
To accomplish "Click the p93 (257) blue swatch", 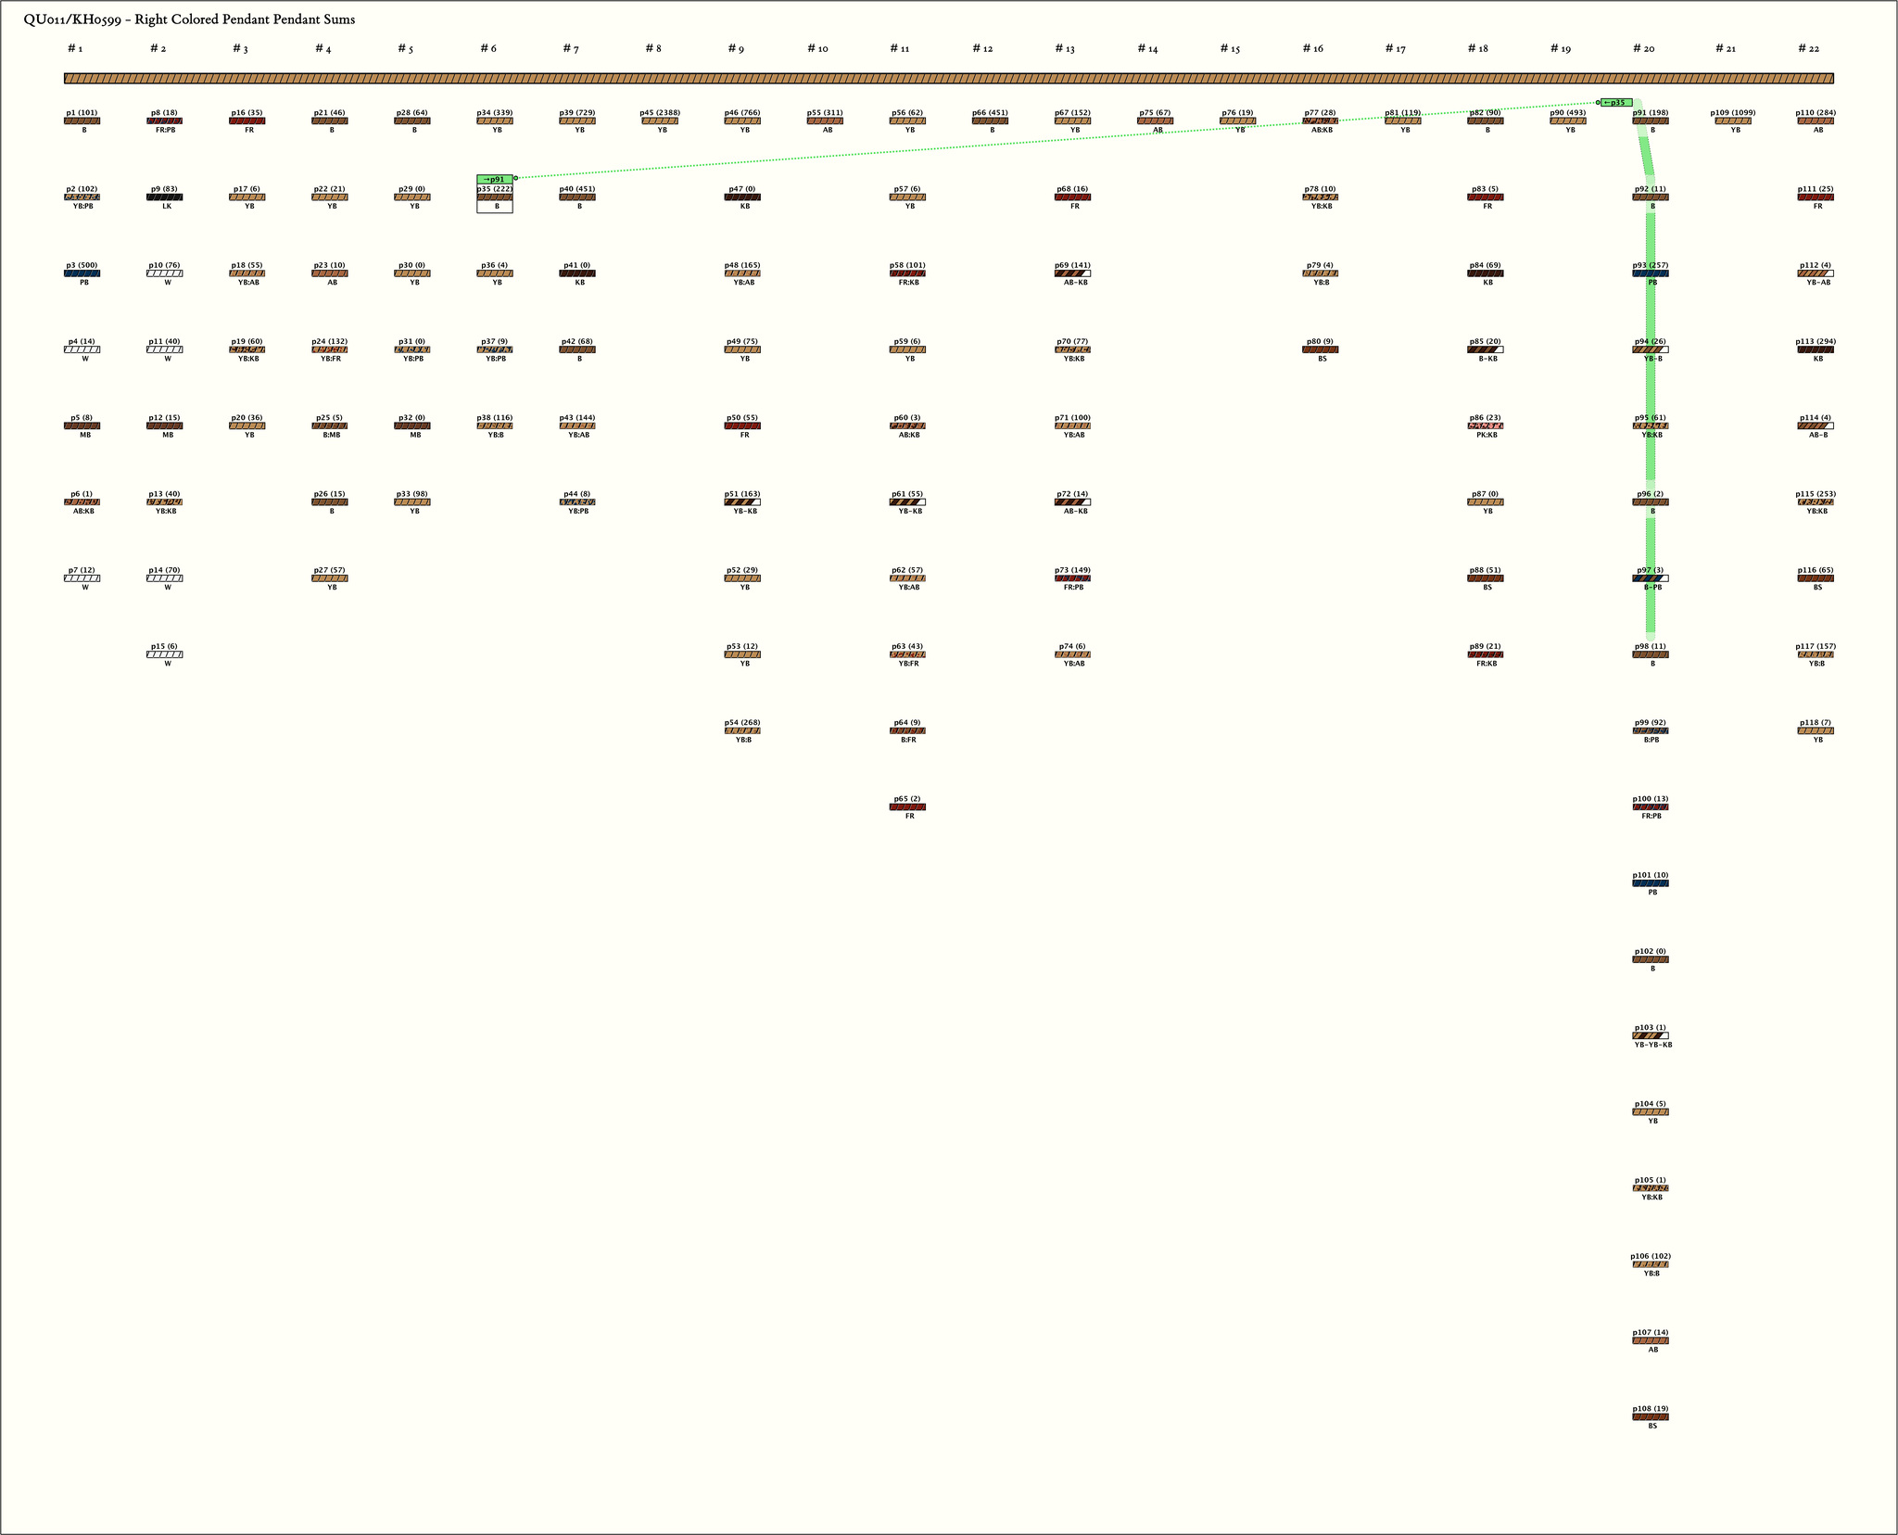I will (1651, 273).
